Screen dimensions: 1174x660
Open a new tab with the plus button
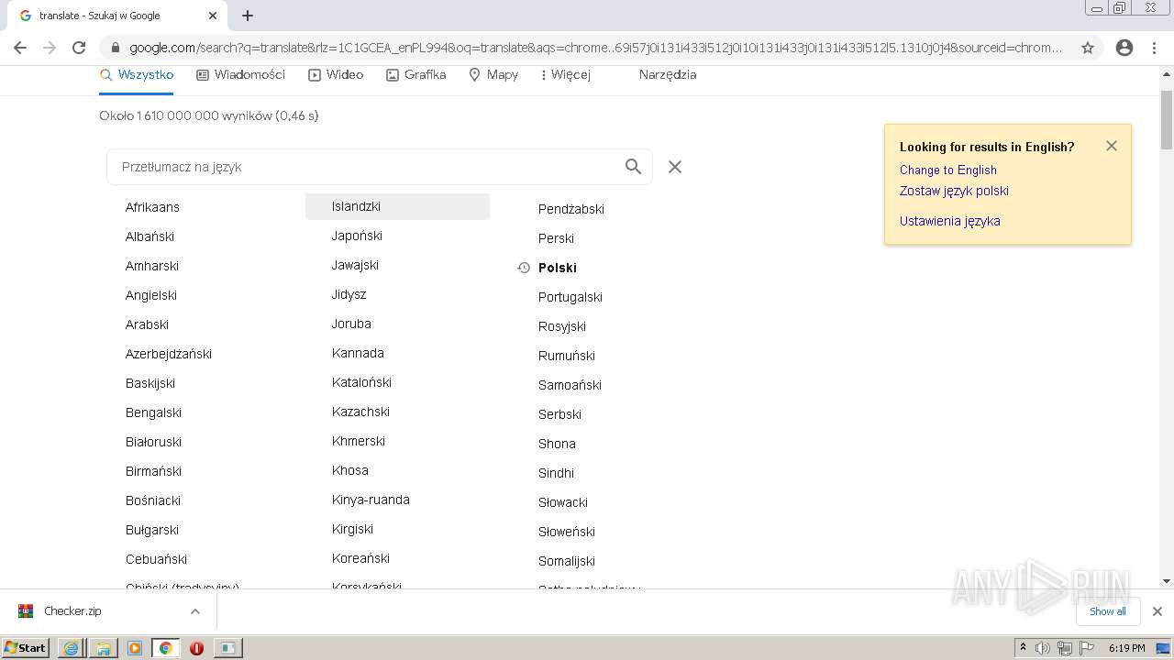coord(248,16)
